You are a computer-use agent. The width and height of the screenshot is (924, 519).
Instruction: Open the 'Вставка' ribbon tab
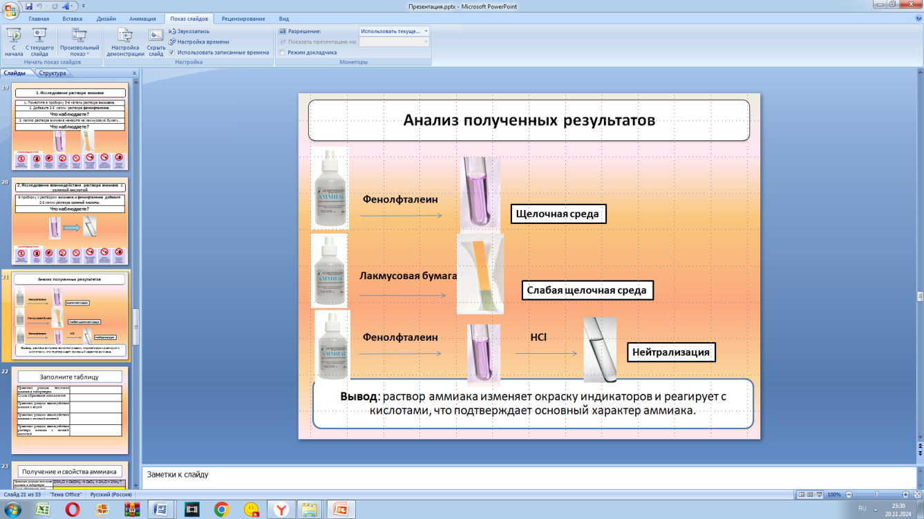pyautogui.click(x=72, y=19)
